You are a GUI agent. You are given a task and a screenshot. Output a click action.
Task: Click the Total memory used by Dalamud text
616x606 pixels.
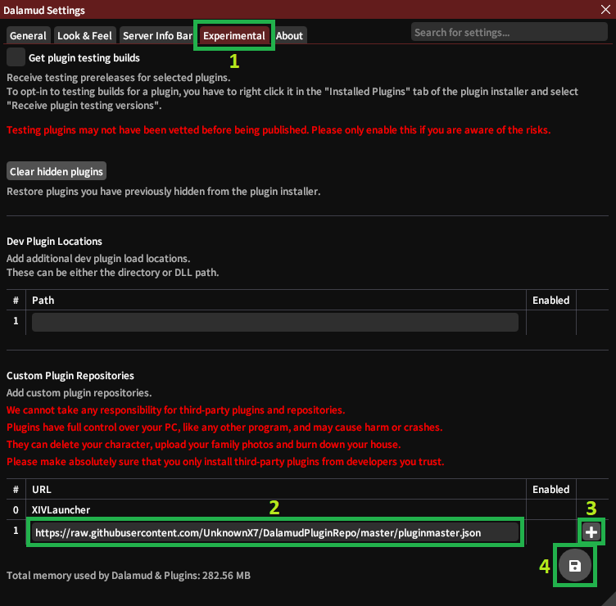[129, 576]
